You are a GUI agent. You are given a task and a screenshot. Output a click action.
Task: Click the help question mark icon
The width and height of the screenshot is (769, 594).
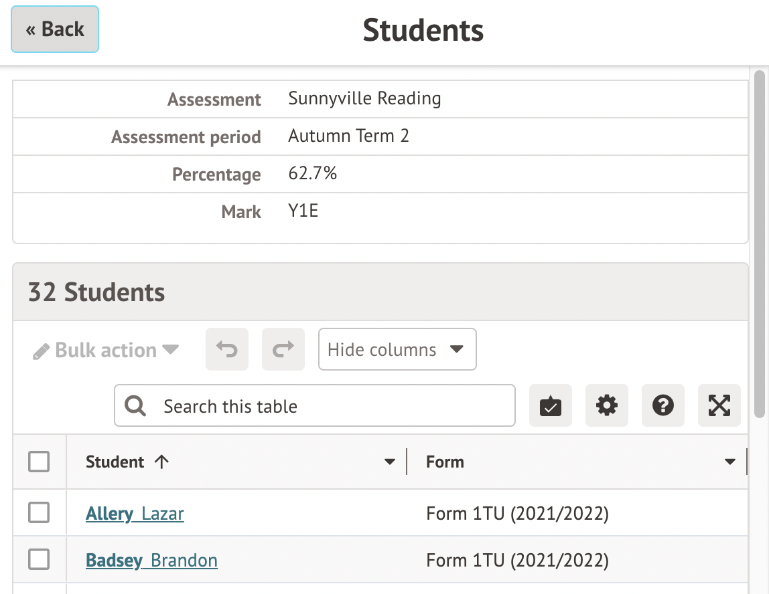pos(663,405)
